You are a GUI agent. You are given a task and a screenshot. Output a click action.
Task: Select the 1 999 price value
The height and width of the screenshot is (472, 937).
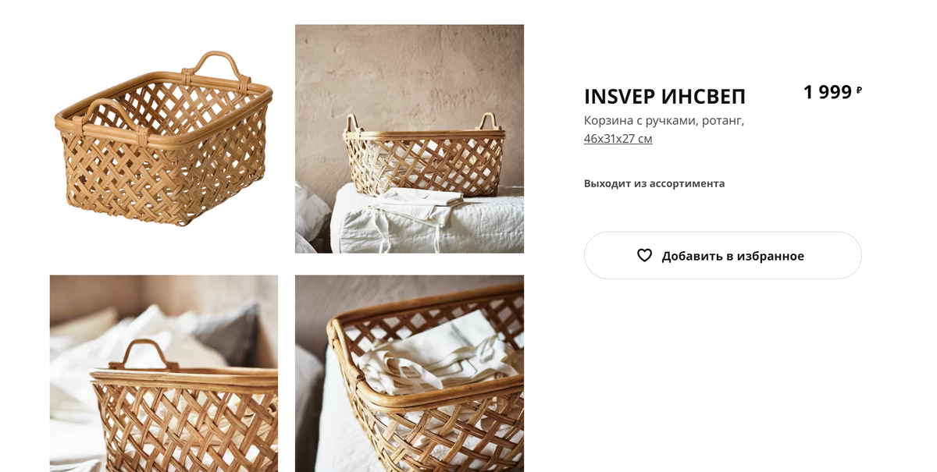point(828,92)
